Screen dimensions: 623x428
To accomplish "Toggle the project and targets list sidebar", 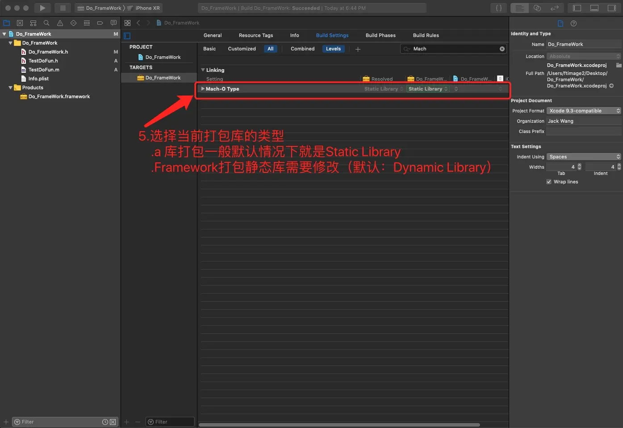I will [x=127, y=36].
